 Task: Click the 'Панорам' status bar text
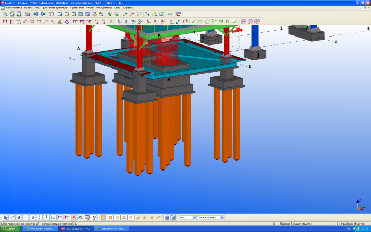point(285,224)
